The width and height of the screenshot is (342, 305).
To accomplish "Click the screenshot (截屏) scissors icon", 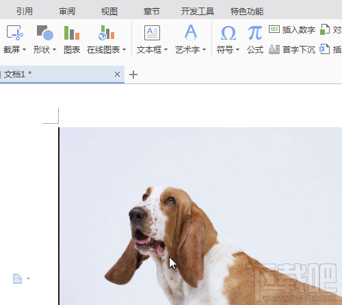I will tap(14, 33).
